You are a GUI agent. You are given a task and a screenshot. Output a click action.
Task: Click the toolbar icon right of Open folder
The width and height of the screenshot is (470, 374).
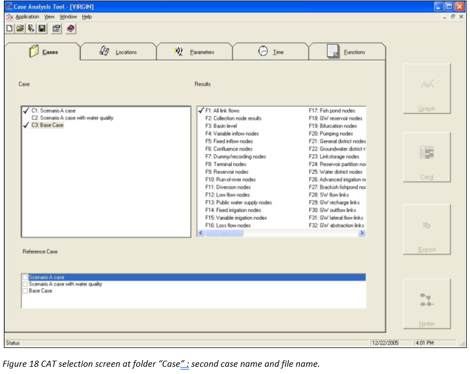(31, 28)
